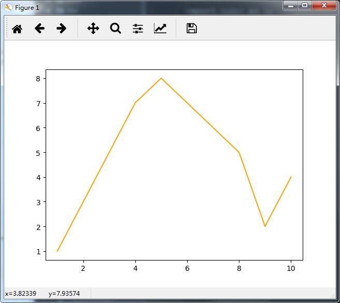
Task: Click the y-axis tick label 6
Action: (x=38, y=128)
